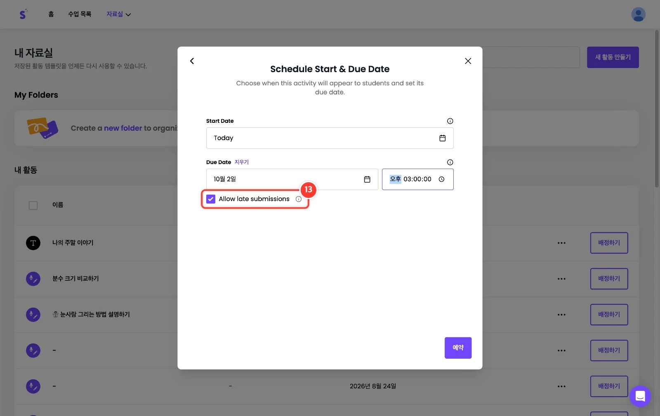The height and width of the screenshot is (416, 660).
Task: Click the microphone icon for 눈사람 그리는 방법 설명하기
Action: 33,315
